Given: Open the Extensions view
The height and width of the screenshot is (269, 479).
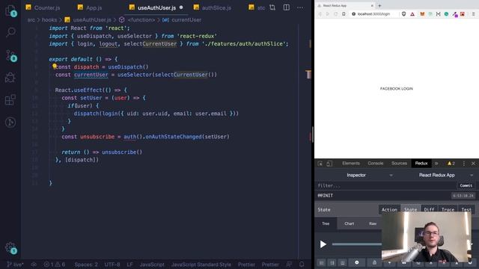Looking at the screenshot, I should [10, 99].
